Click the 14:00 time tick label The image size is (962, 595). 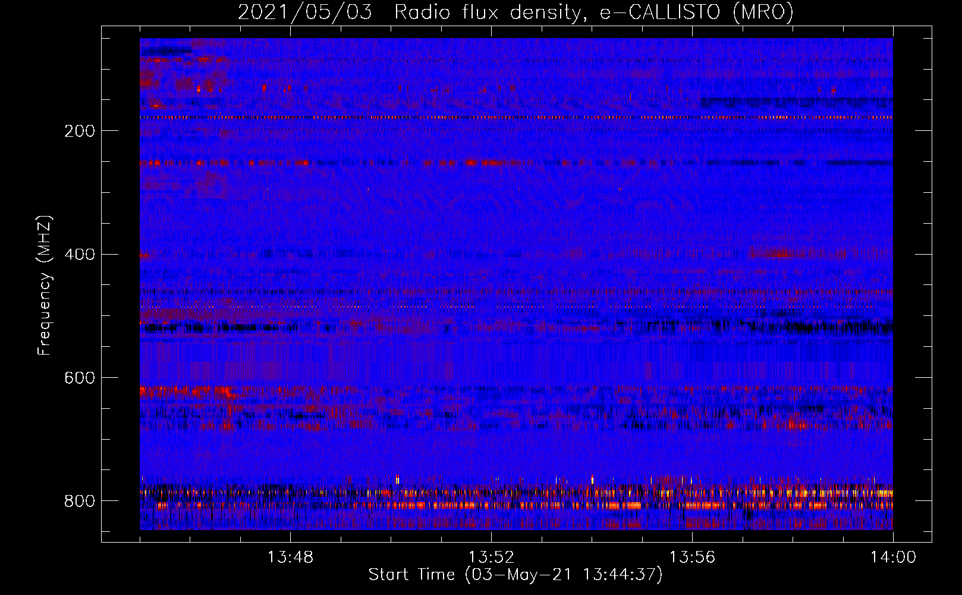893,558
